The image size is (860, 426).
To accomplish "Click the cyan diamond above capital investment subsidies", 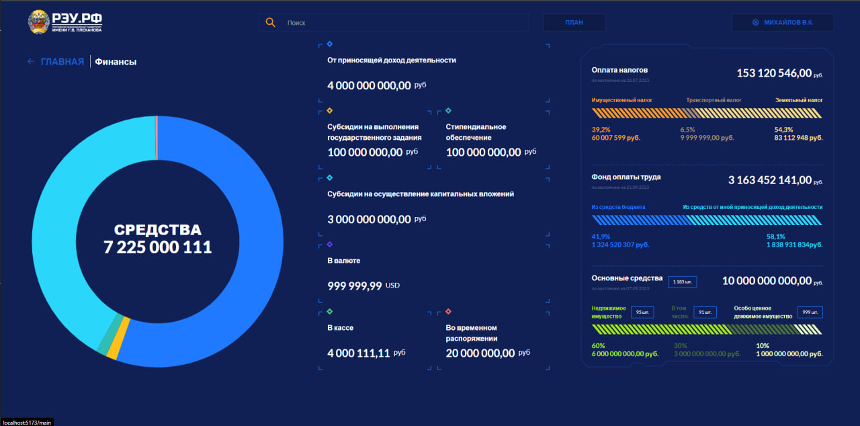I will 329,177.
